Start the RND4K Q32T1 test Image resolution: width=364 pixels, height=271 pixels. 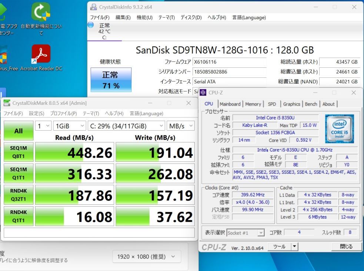pos(19,195)
